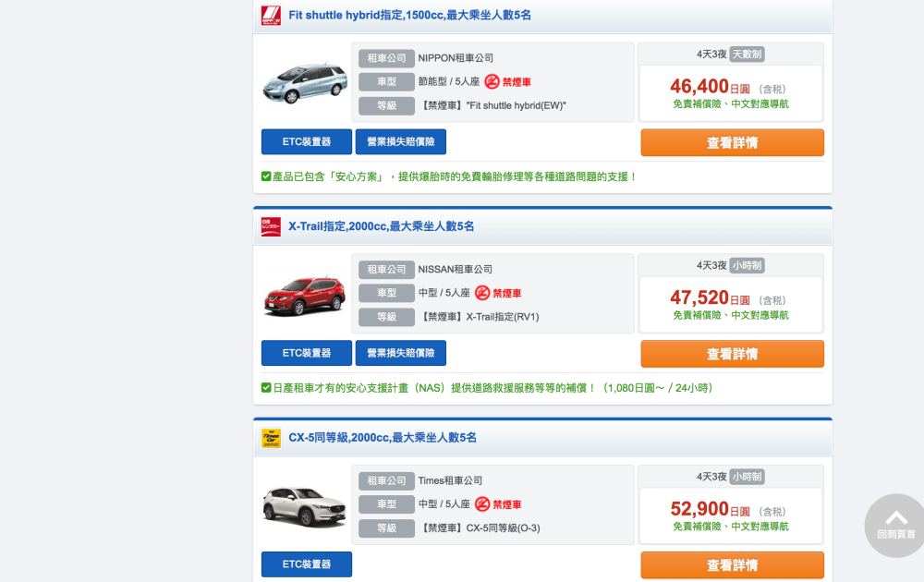This screenshot has height=582, width=924.
Task: Click 營業損失賠償險 button for X-Trail
Action: click(400, 353)
